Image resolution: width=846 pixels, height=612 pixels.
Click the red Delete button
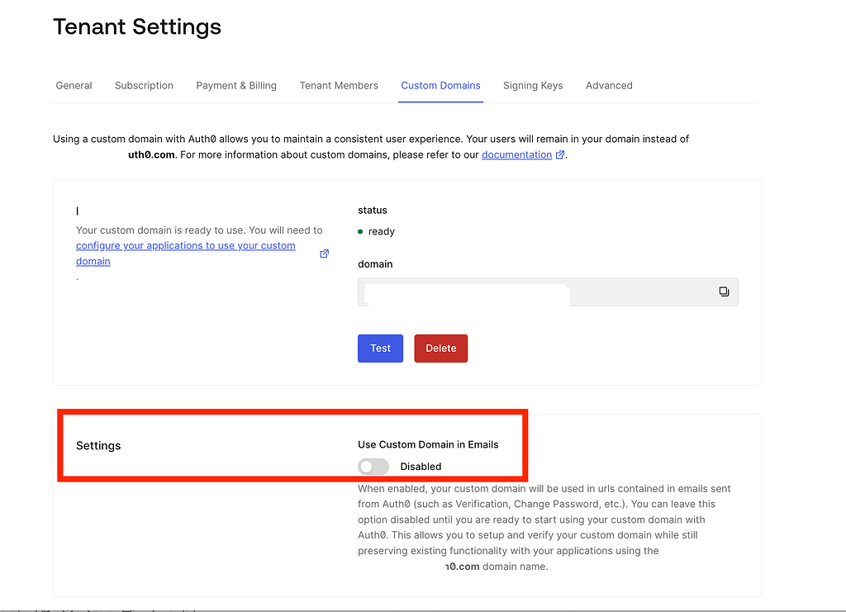(440, 349)
